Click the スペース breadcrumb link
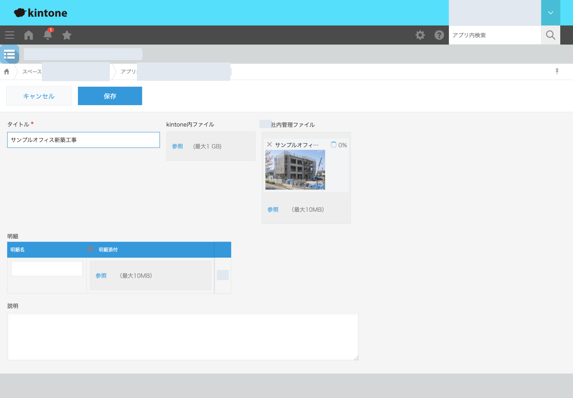The width and height of the screenshot is (573, 398). [32, 72]
